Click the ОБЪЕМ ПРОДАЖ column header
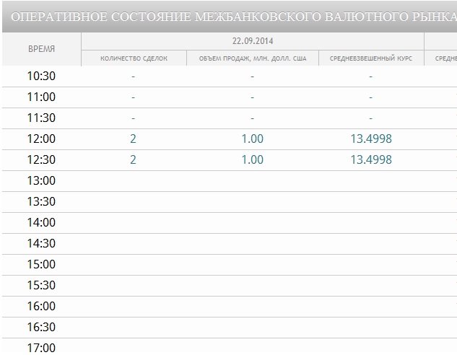This screenshot has height=355, width=457. pos(252,58)
